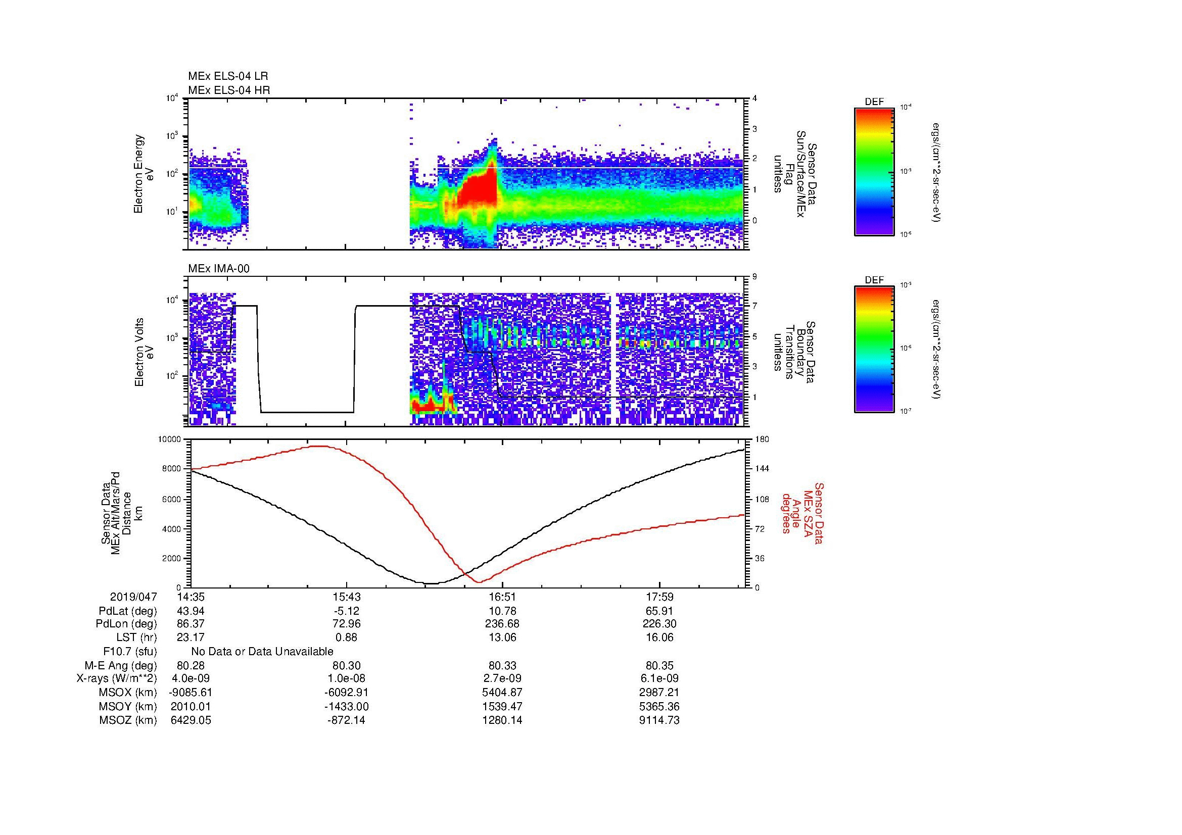Click lower colorbar units ergs/(cm**2-sr-sec-eV)

tap(936, 350)
